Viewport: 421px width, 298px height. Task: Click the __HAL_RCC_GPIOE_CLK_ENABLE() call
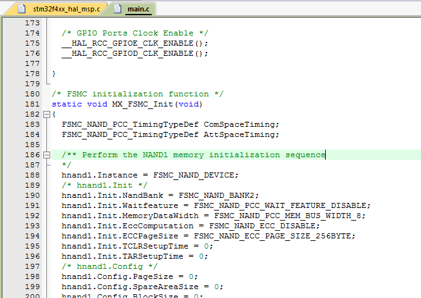tap(135, 43)
